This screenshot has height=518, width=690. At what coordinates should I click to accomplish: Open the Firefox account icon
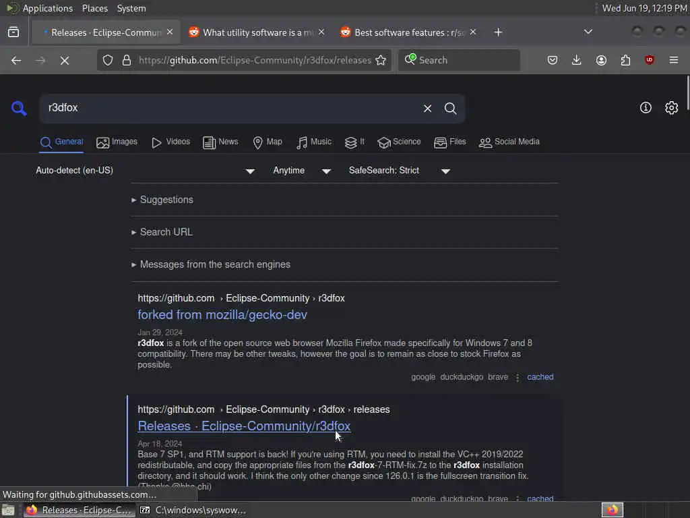(x=601, y=60)
